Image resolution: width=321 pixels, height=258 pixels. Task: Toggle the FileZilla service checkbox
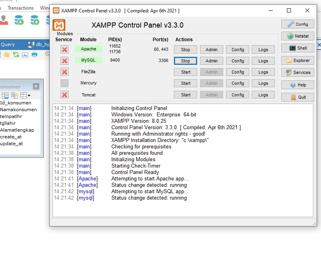[x=65, y=72]
